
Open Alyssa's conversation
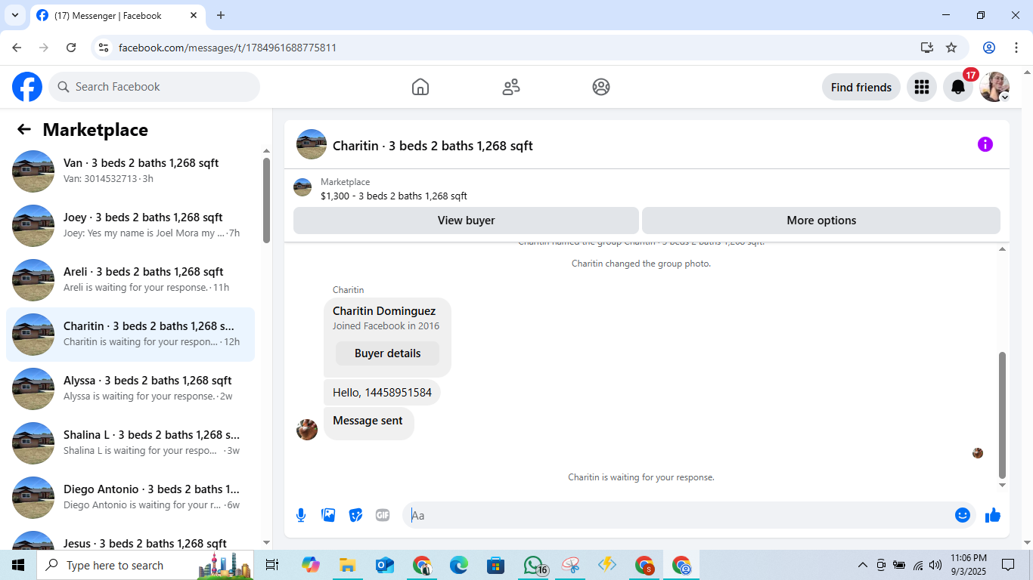(130, 389)
